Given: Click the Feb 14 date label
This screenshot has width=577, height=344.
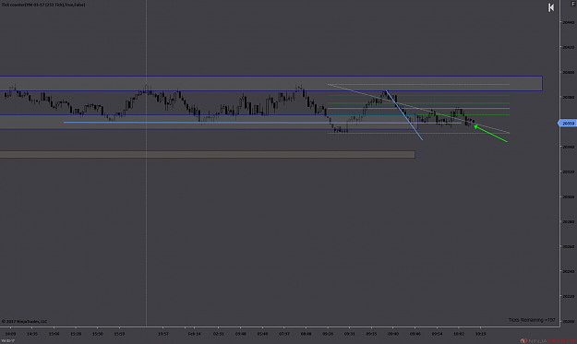Looking at the screenshot, I should pos(194,334).
